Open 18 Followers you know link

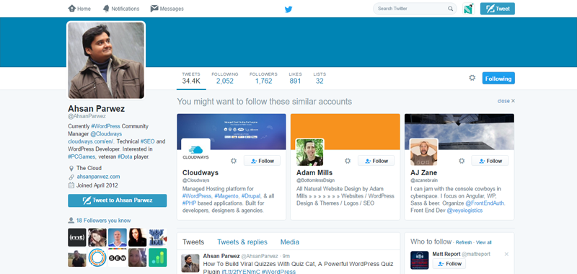click(x=103, y=221)
